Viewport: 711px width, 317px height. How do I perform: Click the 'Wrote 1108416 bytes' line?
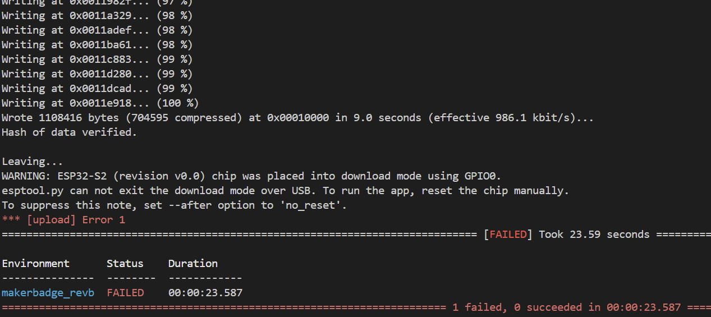point(297,118)
